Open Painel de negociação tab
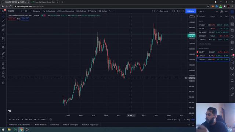 (90, 125)
